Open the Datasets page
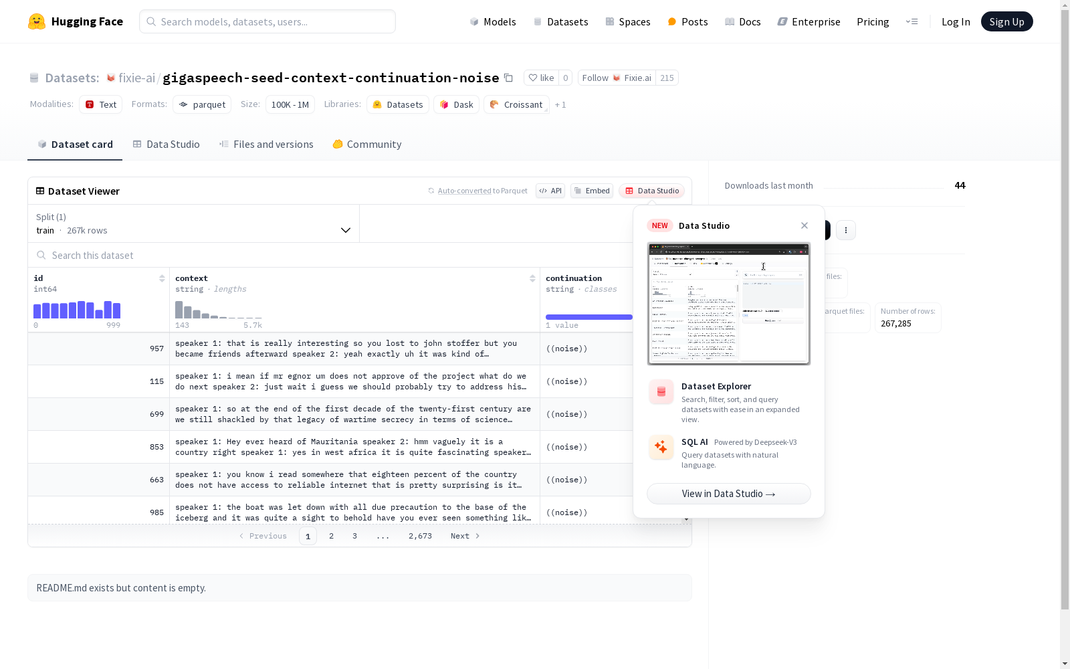Screen dimensions: 1070x669 pyautogui.click(x=560, y=21)
